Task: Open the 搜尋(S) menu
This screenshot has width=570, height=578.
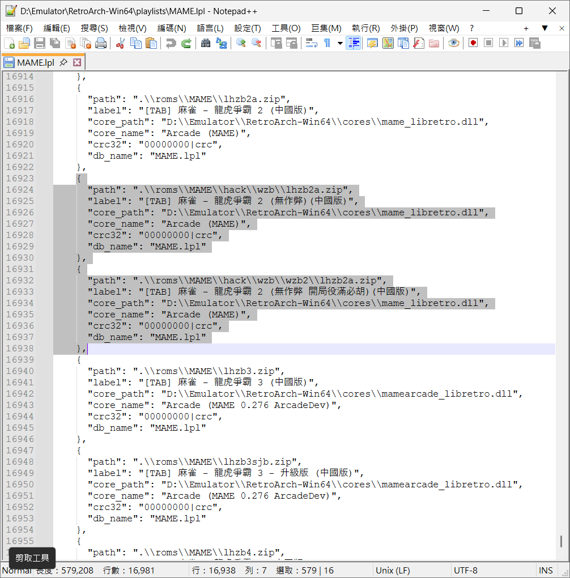Action: point(95,28)
